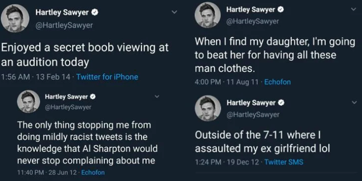Click the verified badge on the Al Sharpton tweet
The width and height of the screenshot is (362, 181).
click(94, 97)
